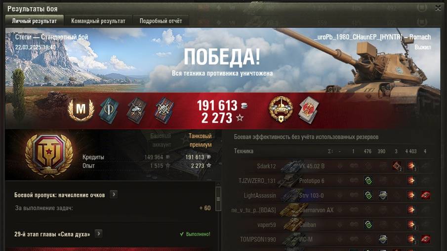This screenshot has height=251, width=447.
Task: Click spotted icon in TJZWZERO_131 row
Action: (368, 180)
